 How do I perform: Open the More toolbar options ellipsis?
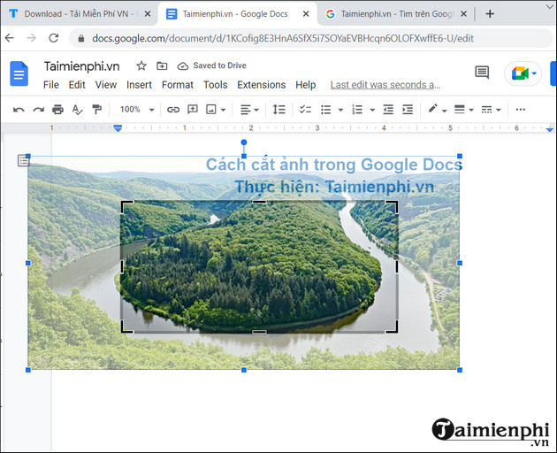521,110
